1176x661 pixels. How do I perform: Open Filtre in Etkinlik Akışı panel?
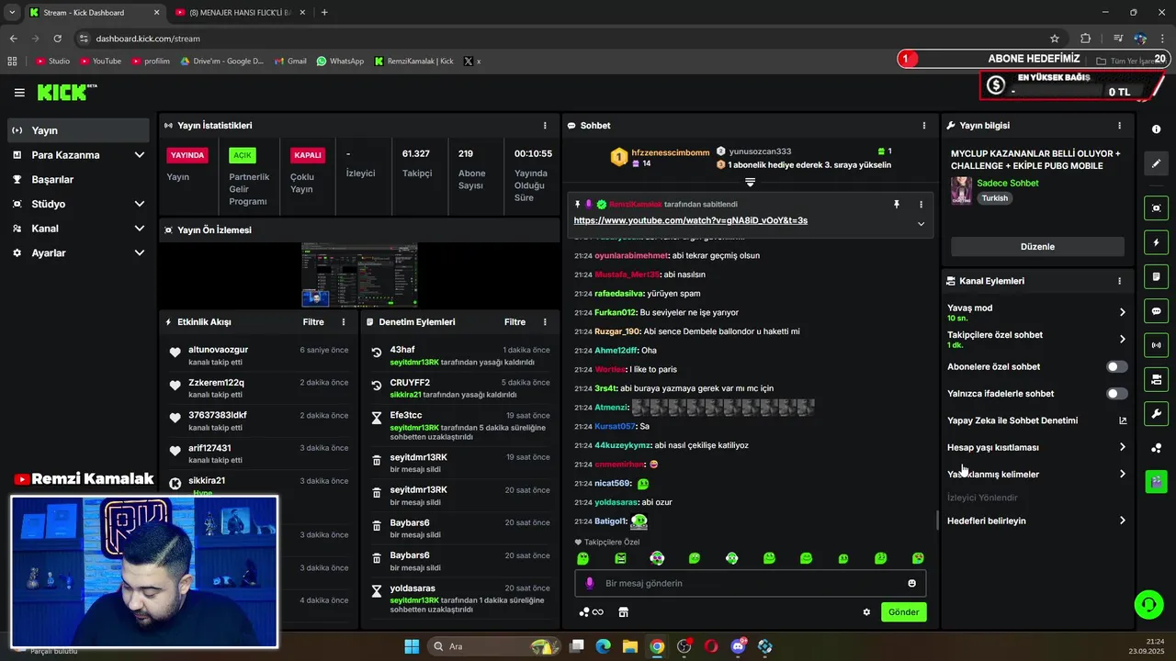313,322
